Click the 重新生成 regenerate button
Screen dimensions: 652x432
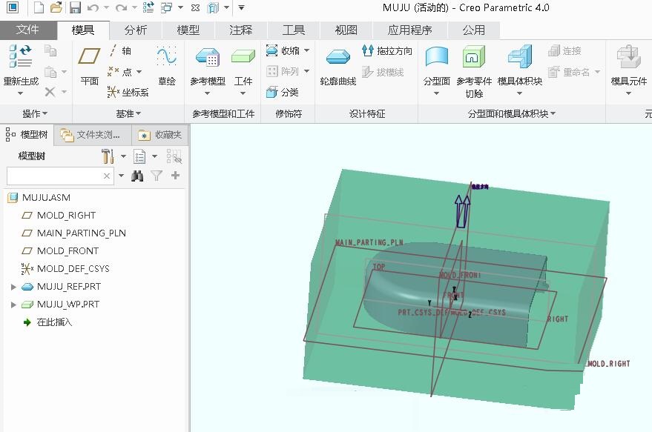tap(21, 70)
